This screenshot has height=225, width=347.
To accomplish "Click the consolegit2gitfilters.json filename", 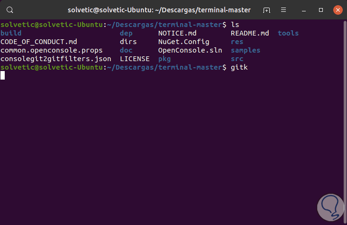I will (x=56, y=59).
